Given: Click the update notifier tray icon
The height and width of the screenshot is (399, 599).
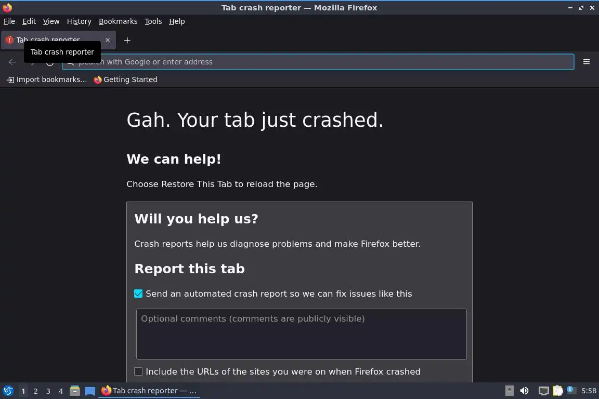Looking at the screenshot, I should (571, 390).
